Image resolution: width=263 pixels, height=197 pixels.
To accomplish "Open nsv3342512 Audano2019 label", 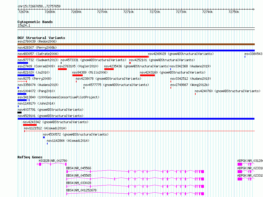I will (191, 79).
